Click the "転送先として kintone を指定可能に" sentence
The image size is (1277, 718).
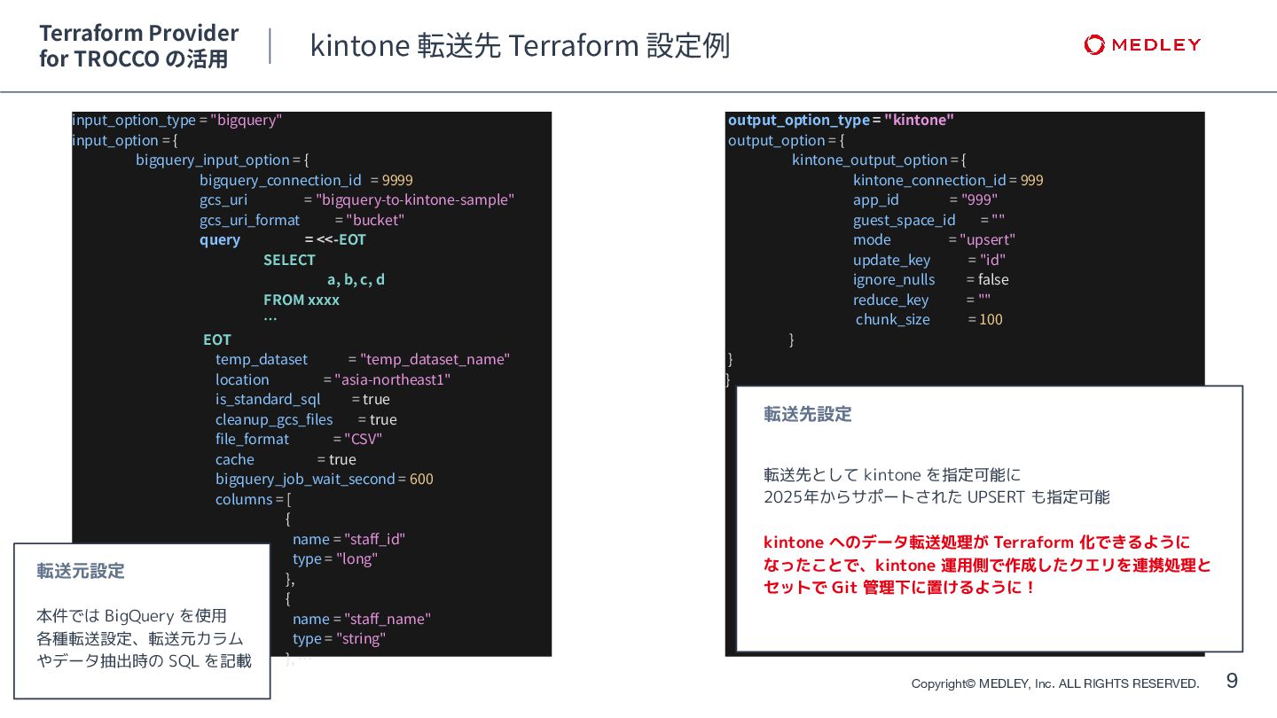point(892,475)
